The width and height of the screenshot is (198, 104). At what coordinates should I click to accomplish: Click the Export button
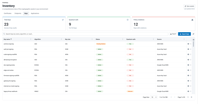173,34
